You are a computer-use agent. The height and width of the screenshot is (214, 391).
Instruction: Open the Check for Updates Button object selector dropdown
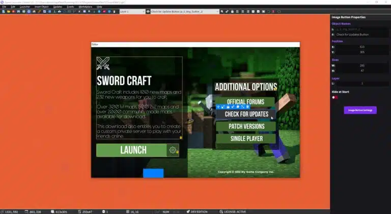[x=184, y=12]
